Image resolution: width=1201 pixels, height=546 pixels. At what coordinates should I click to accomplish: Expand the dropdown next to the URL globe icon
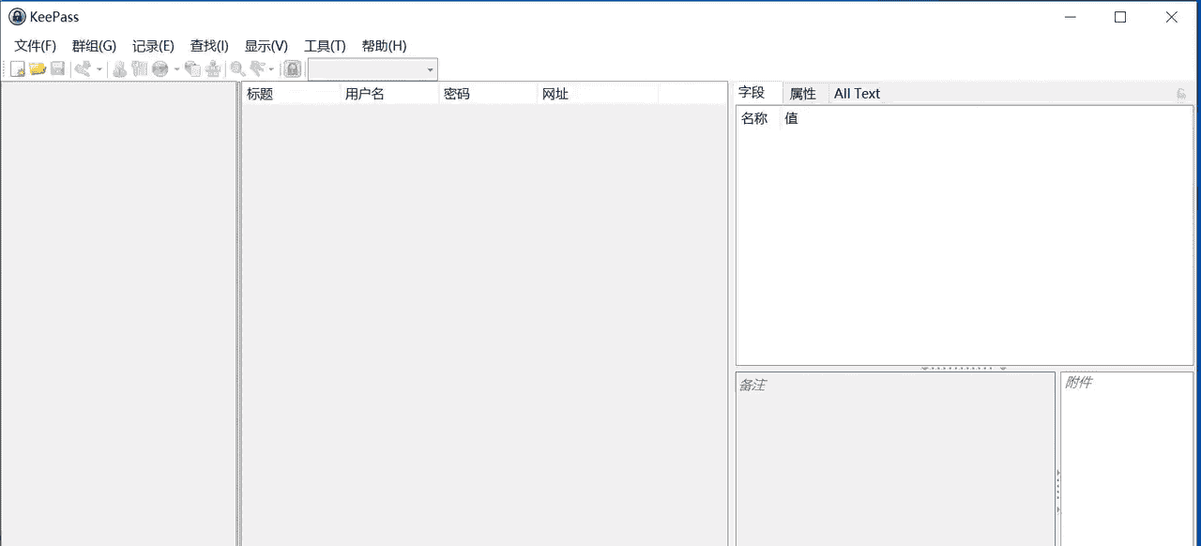(175, 68)
